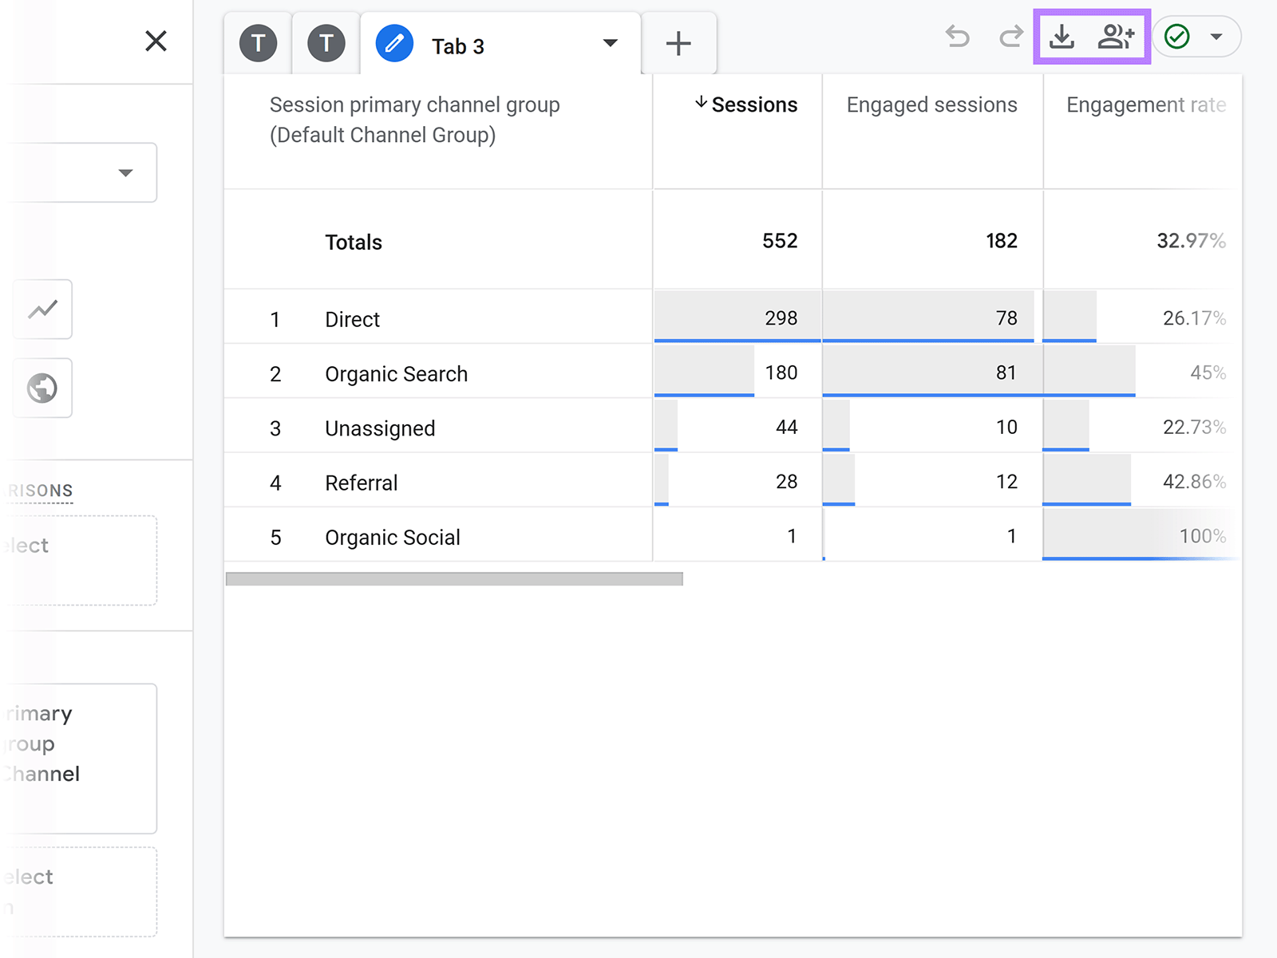Click the horizontal scrollbar below the table
Viewport: 1277px width, 958px height.
pyautogui.click(x=454, y=578)
